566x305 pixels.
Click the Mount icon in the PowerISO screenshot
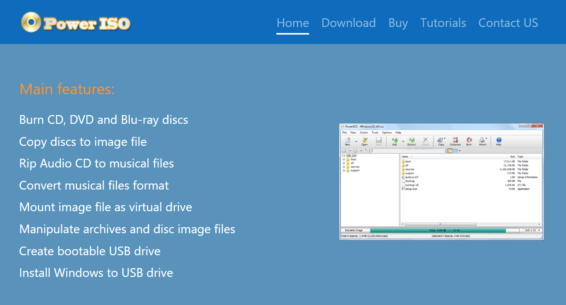click(483, 141)
